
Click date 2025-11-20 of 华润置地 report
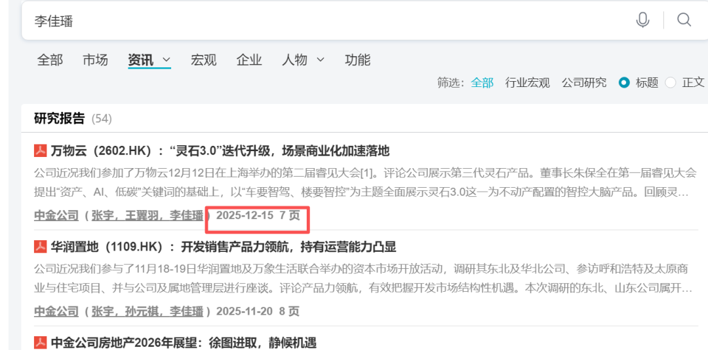[245, 311]
